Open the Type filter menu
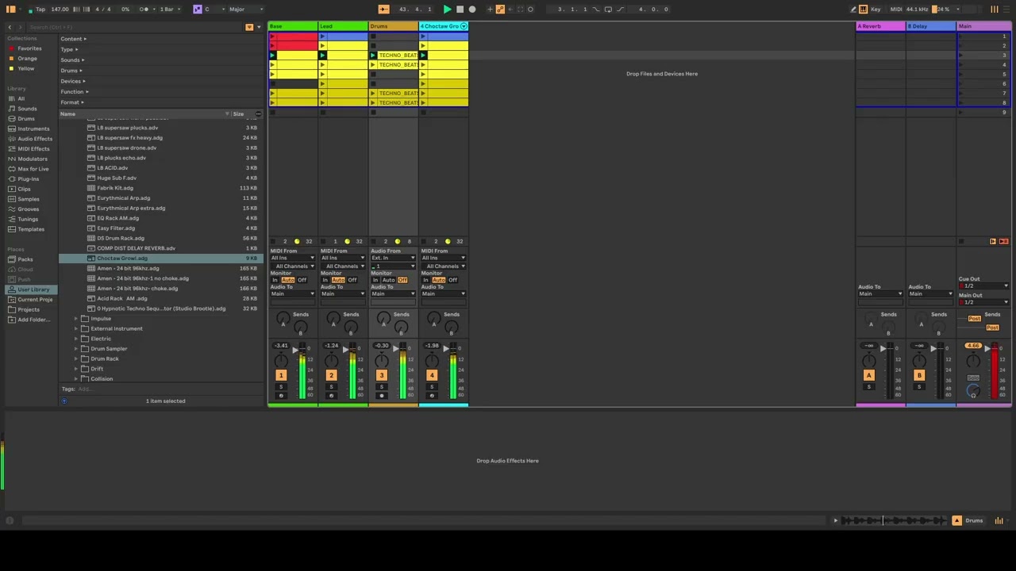The height and width of the screenshot is (571, 1016). (x=68, y=49)
